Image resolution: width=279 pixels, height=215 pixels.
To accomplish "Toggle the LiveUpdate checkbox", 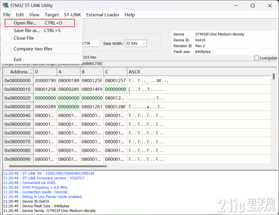I will [256, 58].
